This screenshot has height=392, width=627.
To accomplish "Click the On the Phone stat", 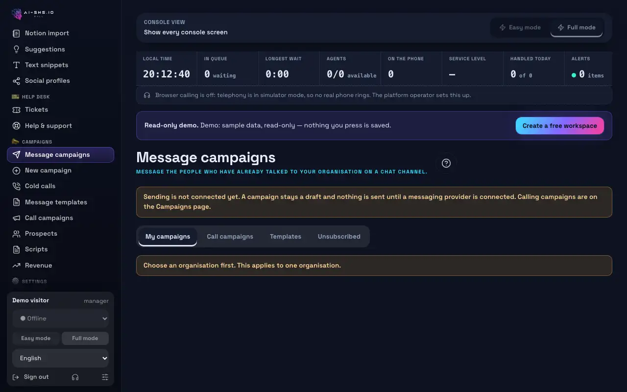I will [411, 69].
